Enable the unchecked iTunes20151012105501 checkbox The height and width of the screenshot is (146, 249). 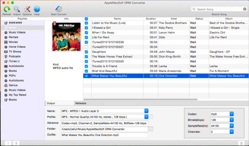point(86,47)
